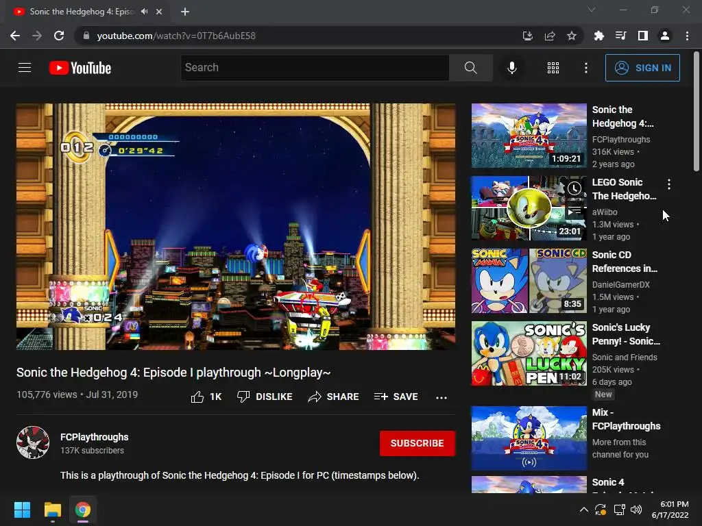Go to the YouTube home logo
This screenshot has width=702, height=526.
pos(80,68)
